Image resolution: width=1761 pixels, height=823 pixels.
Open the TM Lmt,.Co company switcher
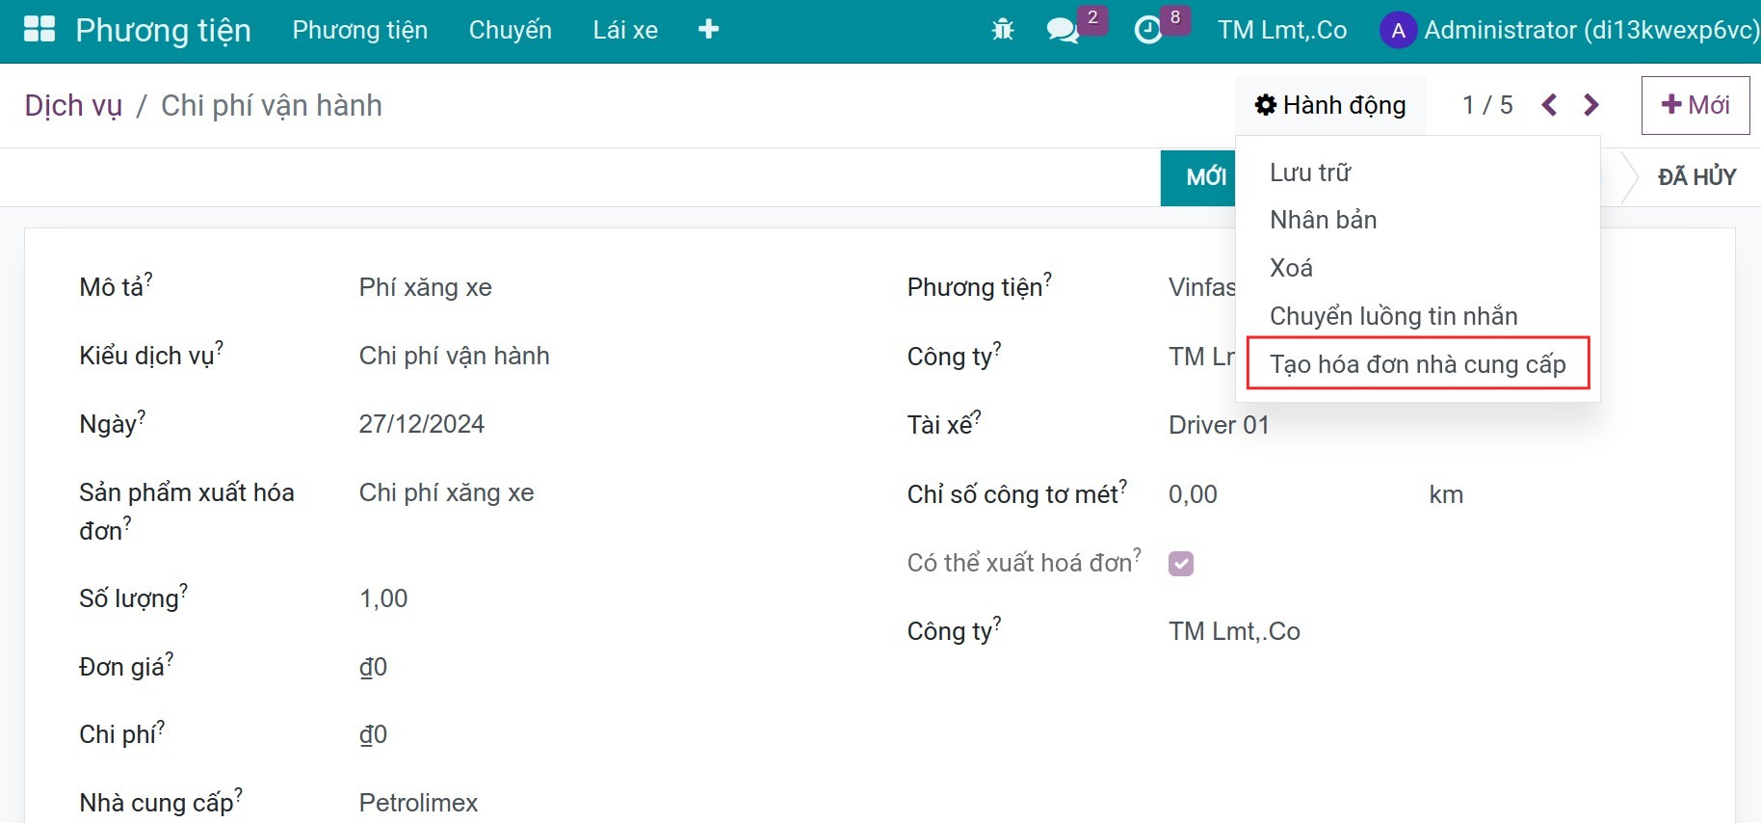(x=1282, y=30)
